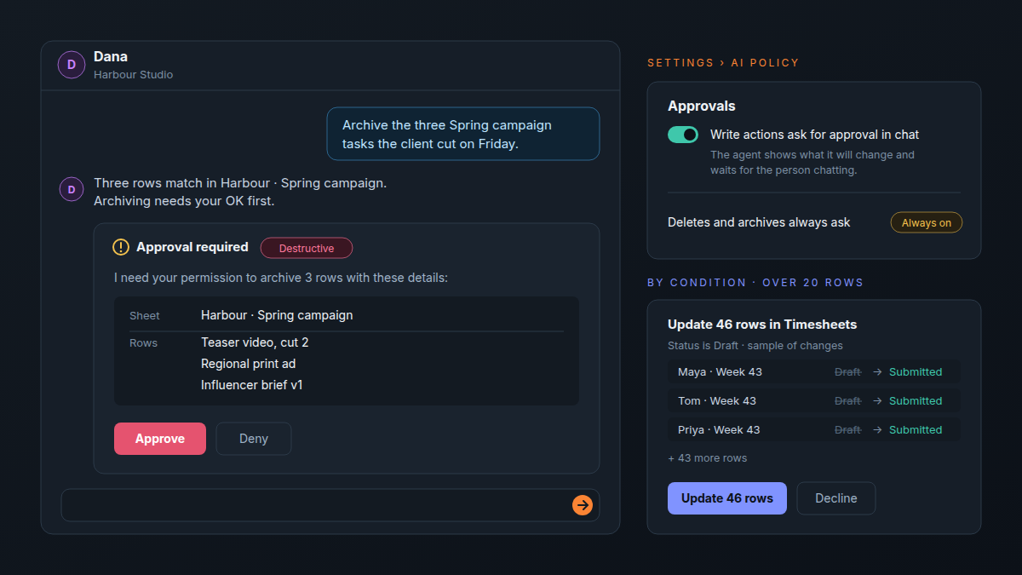Image resolution: width=1022 pixels, height=575 pixels.
Task: Click struck-through Draft in Tom's row
Action: (x=847, y=401)
